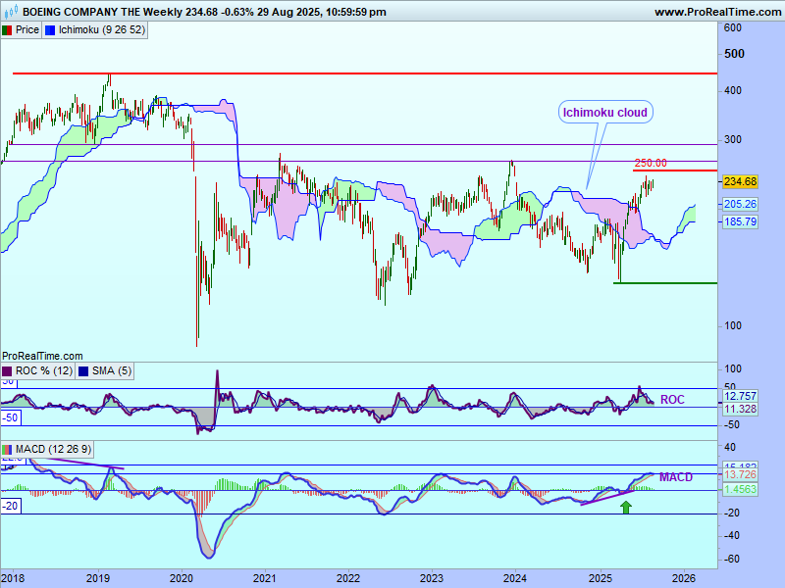Click the 2018 label on time axis
Image resolution: width=785 pixels, height=588 pixels.
(x=13, y=578)
